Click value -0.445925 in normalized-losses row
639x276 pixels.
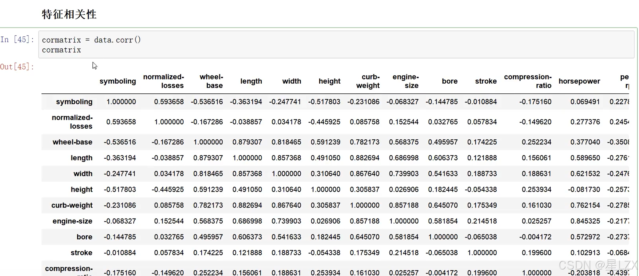pos(324,122)
